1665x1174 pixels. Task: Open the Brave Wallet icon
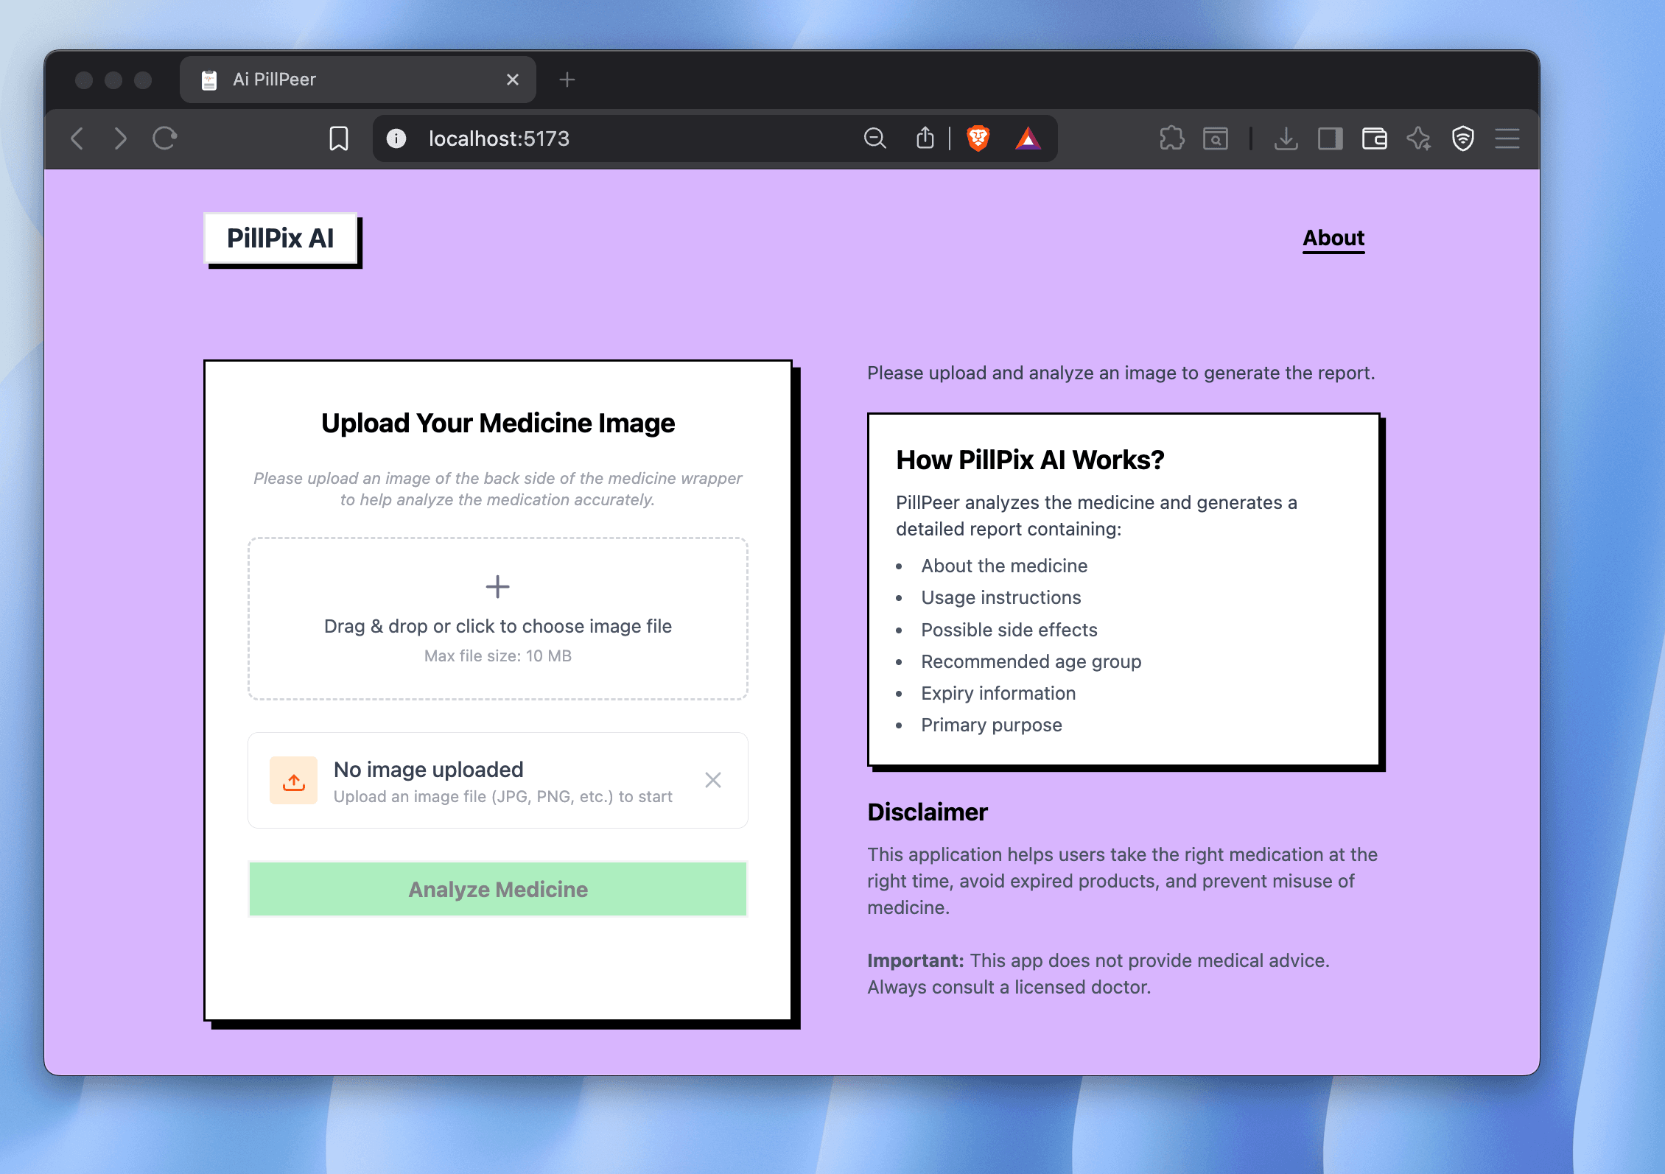[1374, 138]
